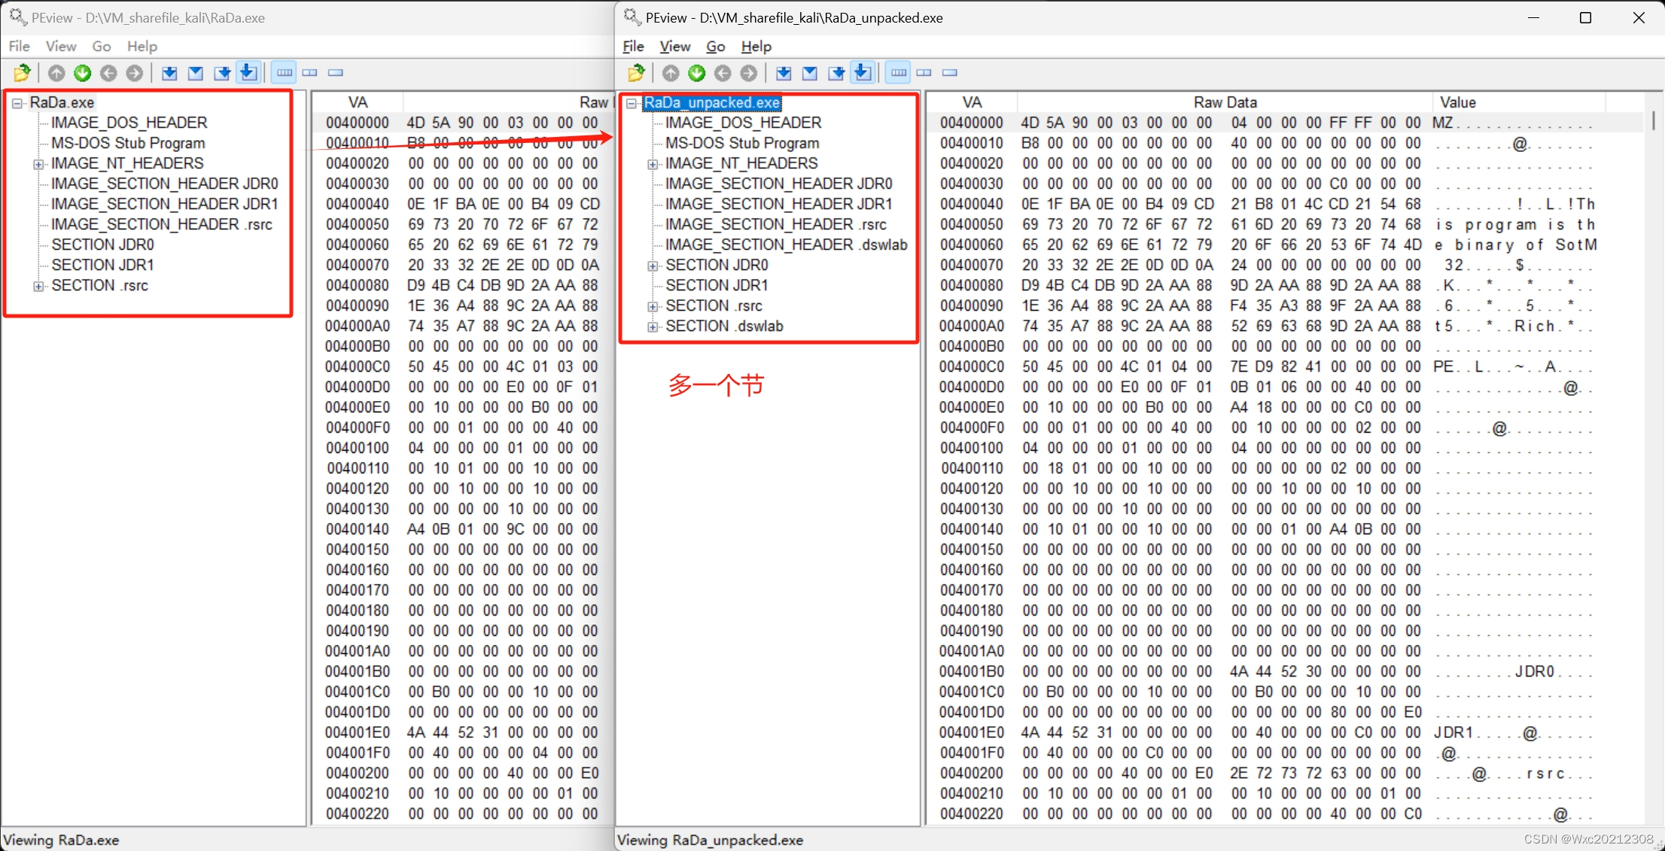
Task: Open Help menu in RaDa.exe window
Action: click(x=142, y=47)
